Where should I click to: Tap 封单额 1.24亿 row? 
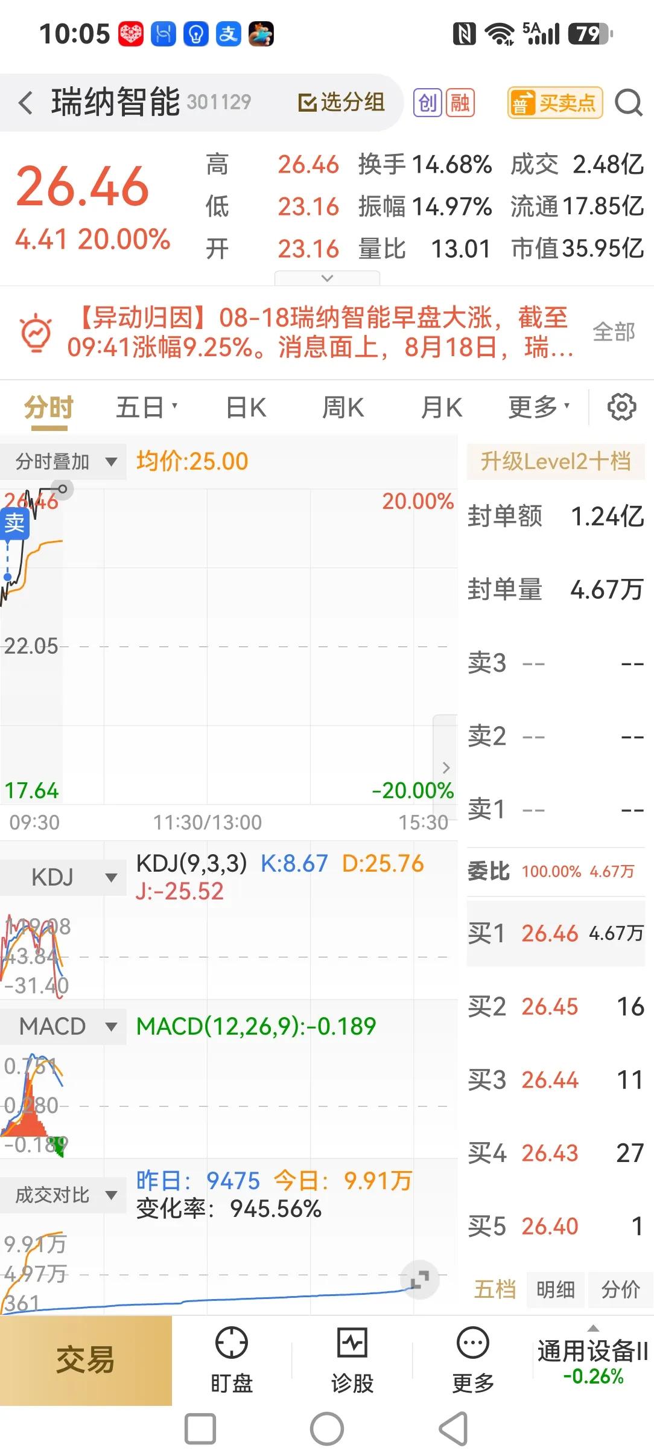coord(556,517)
